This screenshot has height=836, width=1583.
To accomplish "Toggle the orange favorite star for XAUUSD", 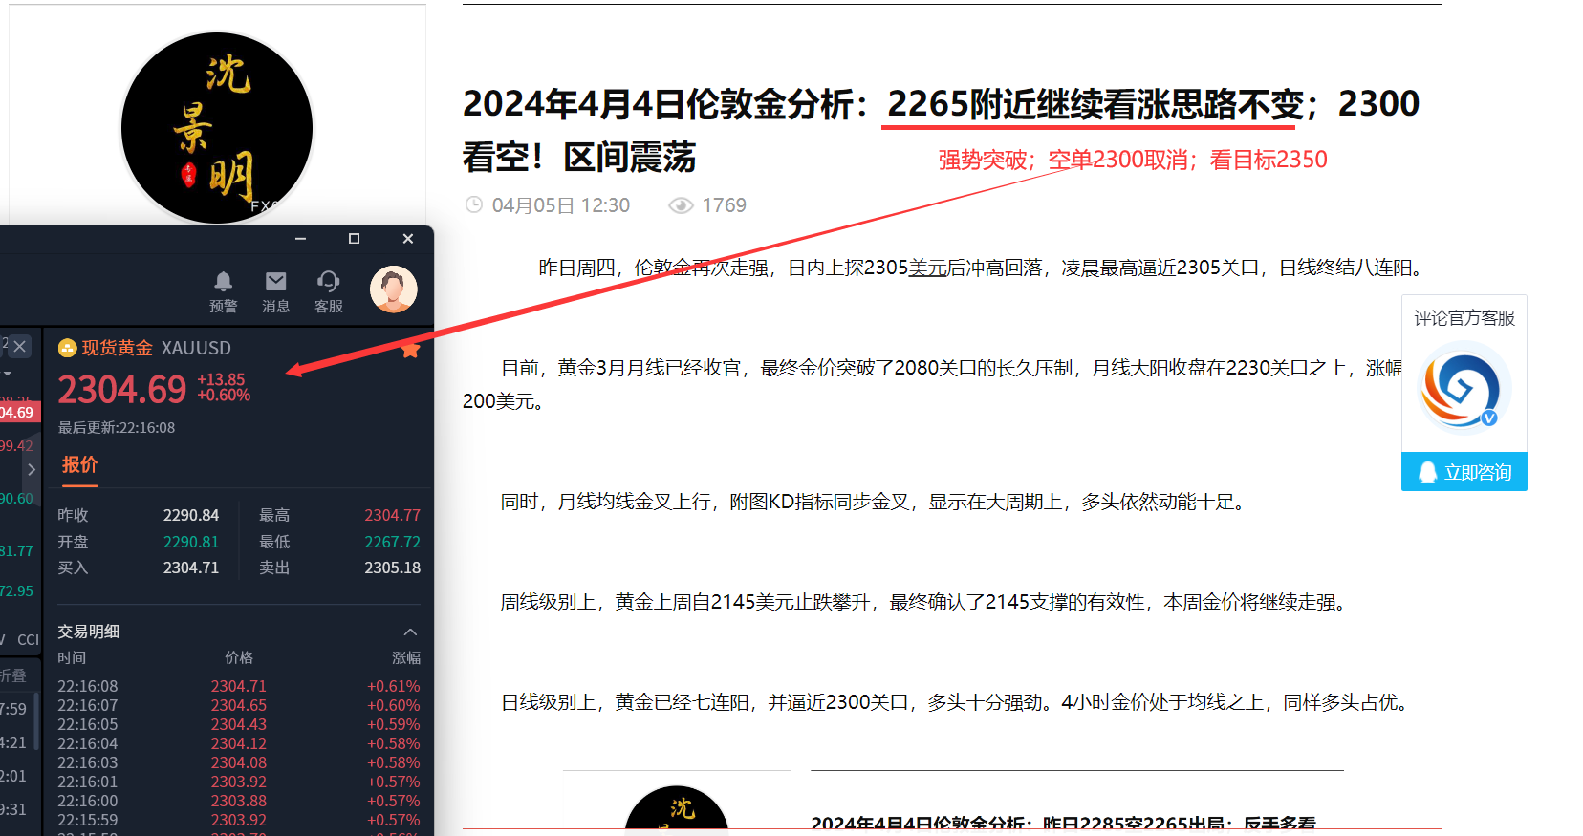I will [410, 350].
